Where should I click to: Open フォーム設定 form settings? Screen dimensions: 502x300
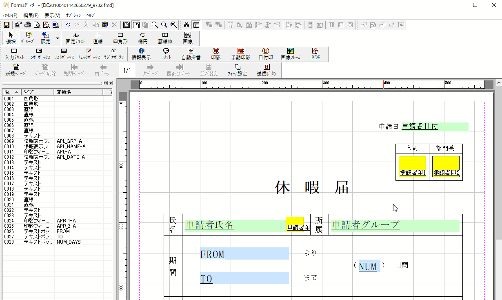coord(238,70)
